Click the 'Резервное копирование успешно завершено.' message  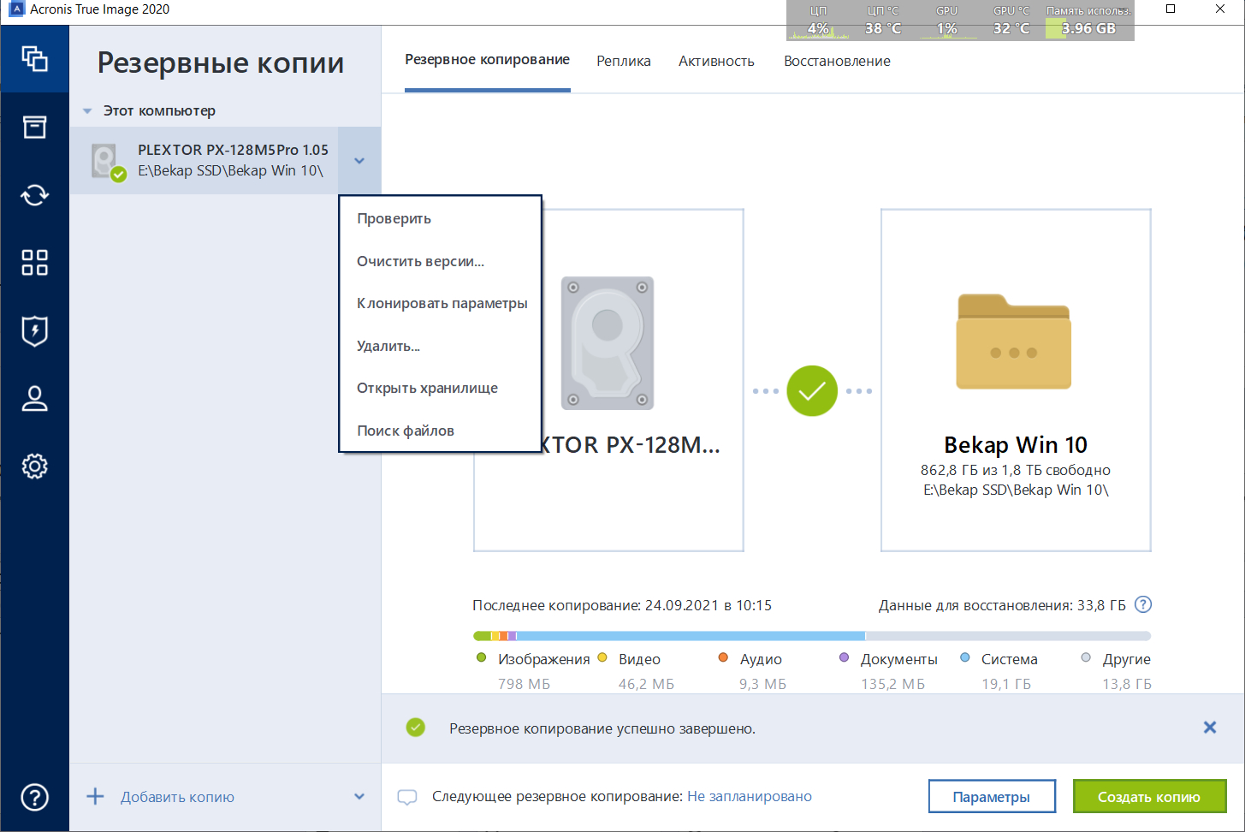click(x=602, y=728)
